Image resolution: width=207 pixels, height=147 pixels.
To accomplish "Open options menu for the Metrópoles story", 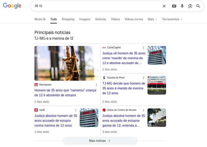I will pyautogui.click(x=96, y=85).
